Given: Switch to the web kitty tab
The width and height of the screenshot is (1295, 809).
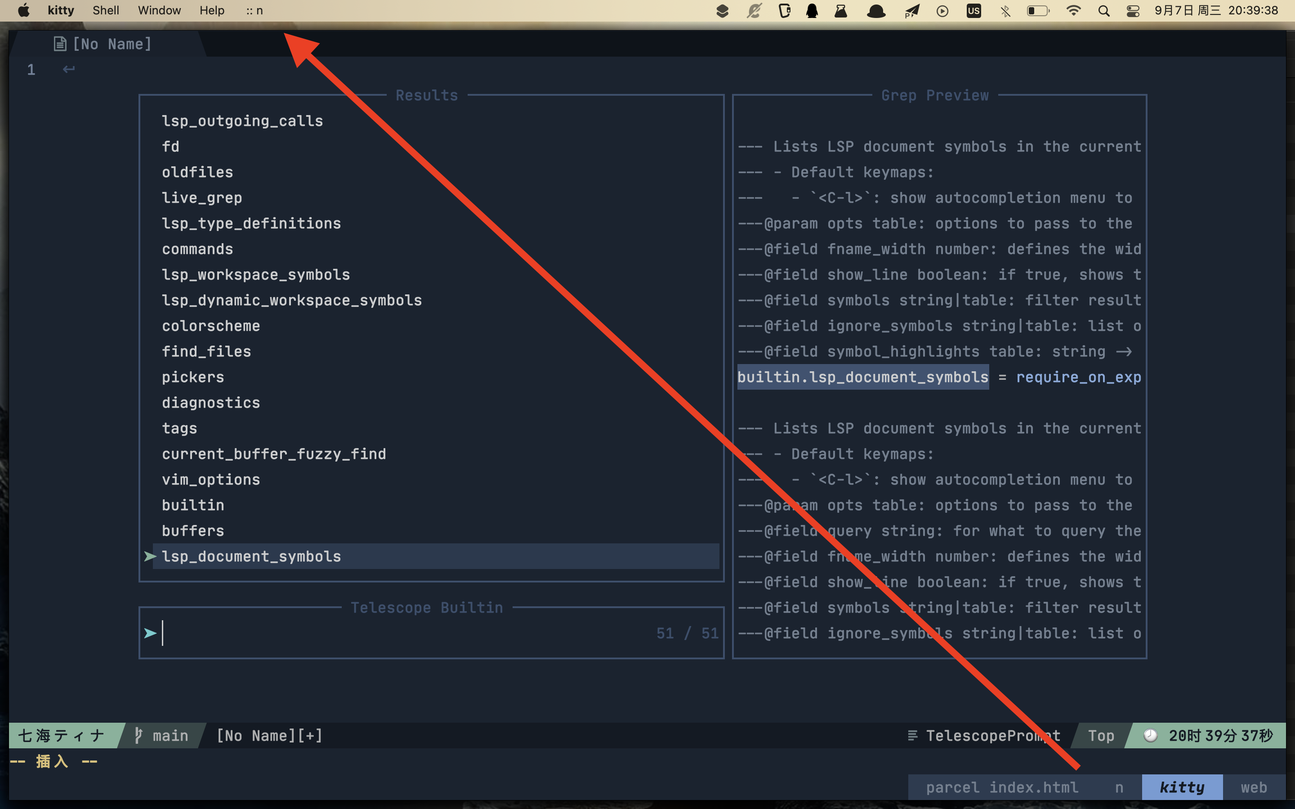Looking at the screenshot, I should [1254, 787].
